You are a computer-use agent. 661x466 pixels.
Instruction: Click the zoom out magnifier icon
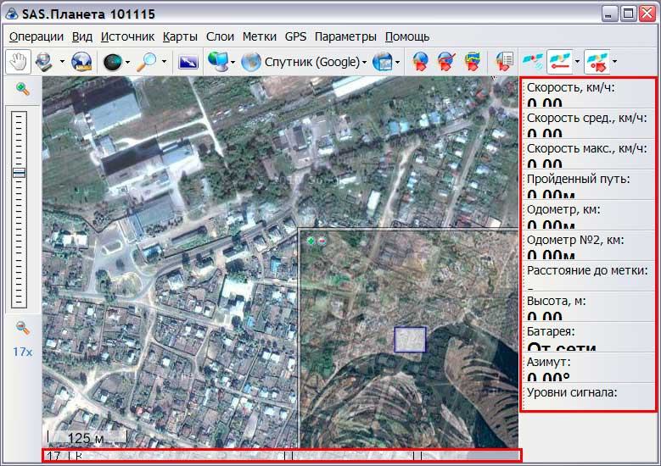coord(23,329)
